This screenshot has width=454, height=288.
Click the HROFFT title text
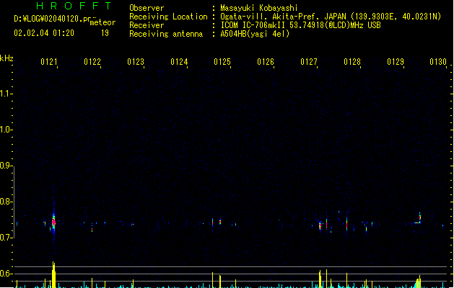74,6
